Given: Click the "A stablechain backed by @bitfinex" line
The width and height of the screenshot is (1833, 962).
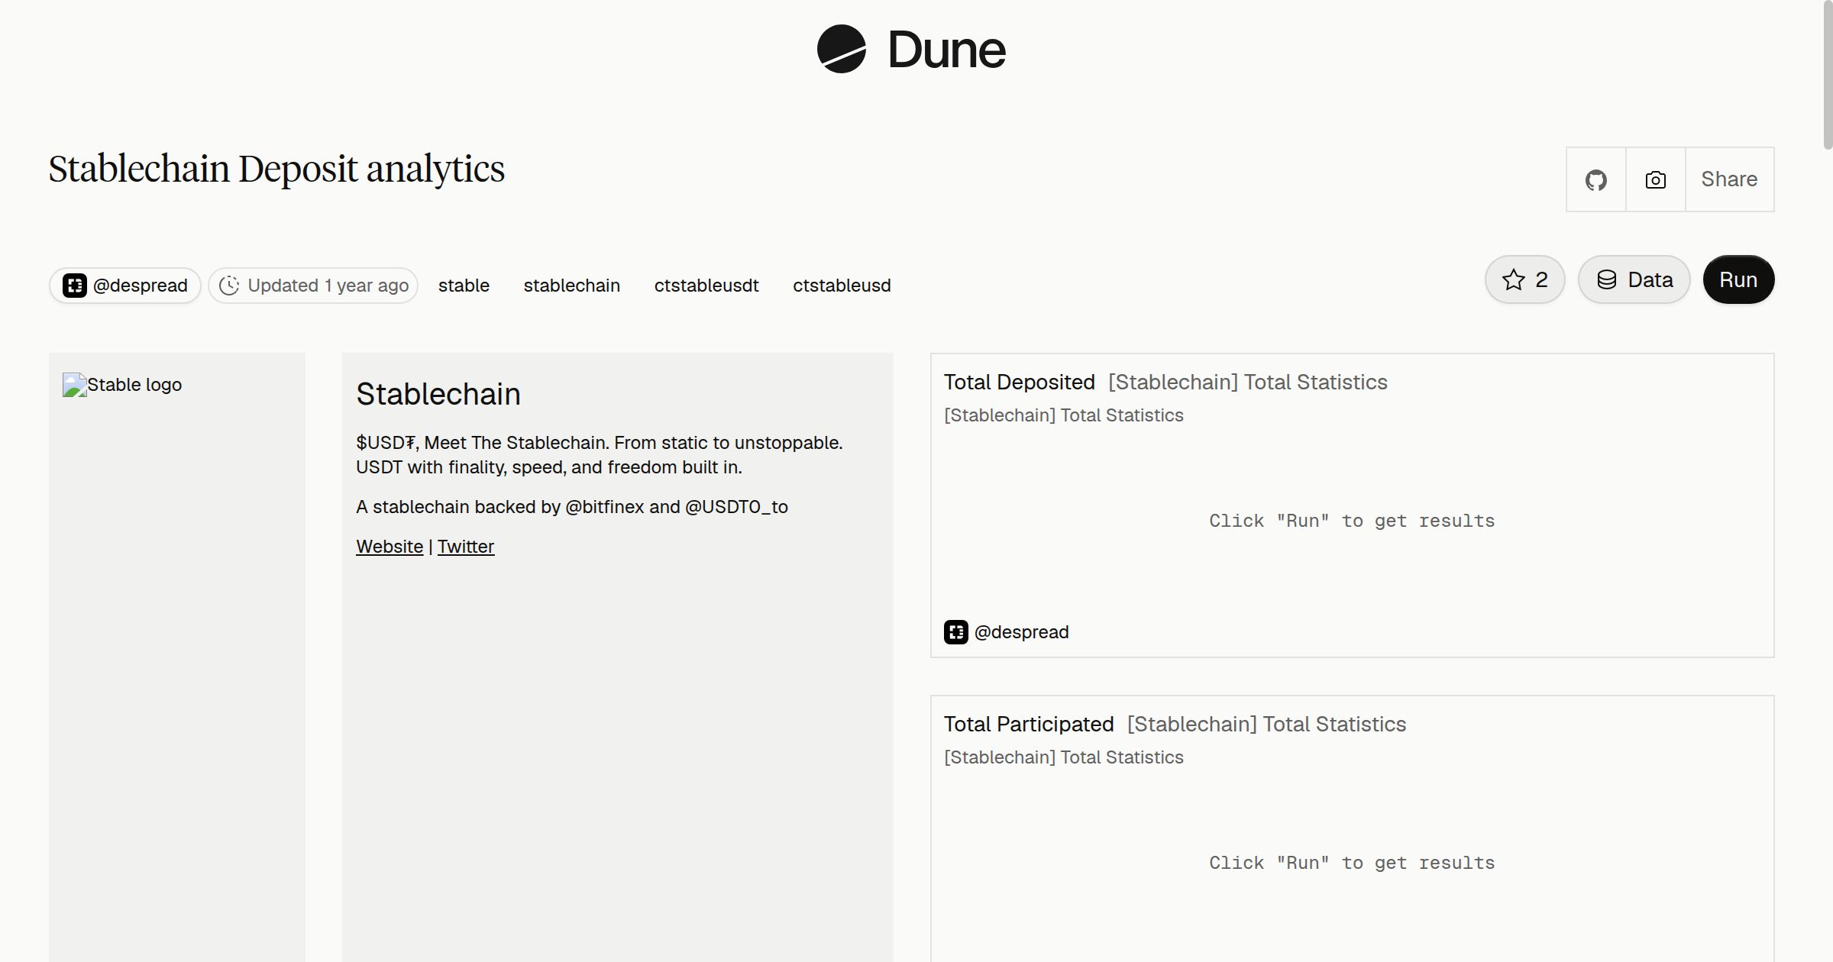Looking at the screenshot, I should [572, 507].
